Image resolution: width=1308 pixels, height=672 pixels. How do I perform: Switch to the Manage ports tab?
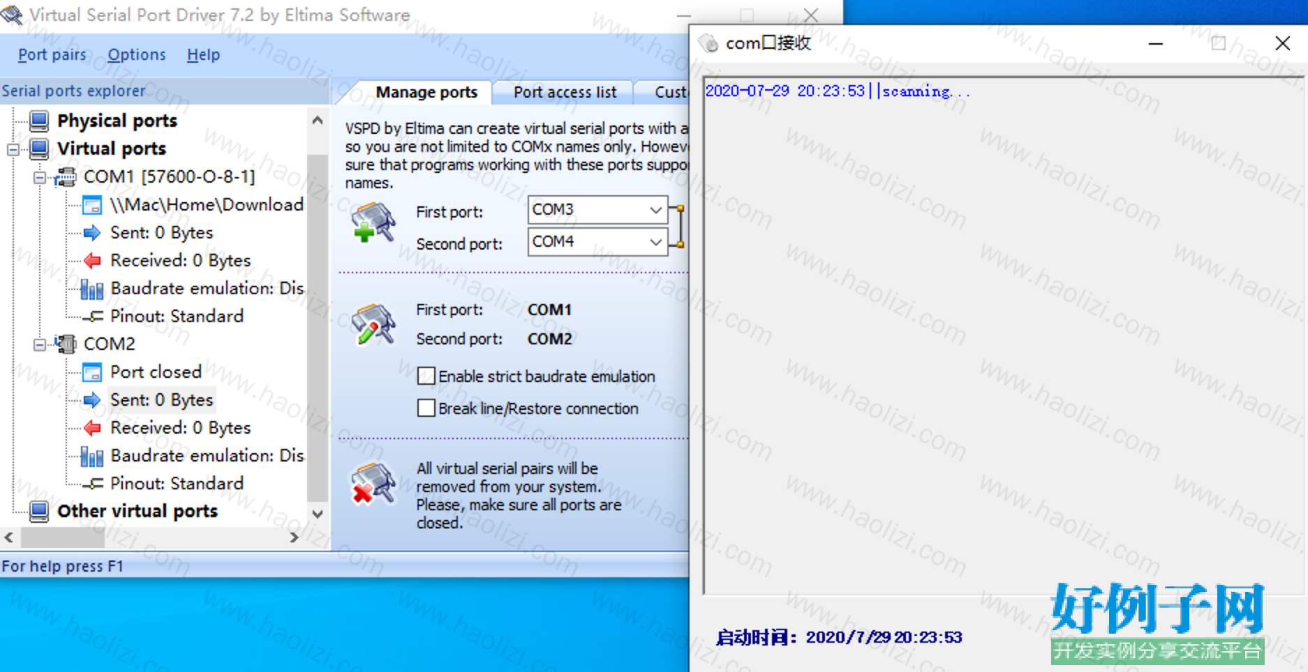pyautogui.click(x=426, y=93)
